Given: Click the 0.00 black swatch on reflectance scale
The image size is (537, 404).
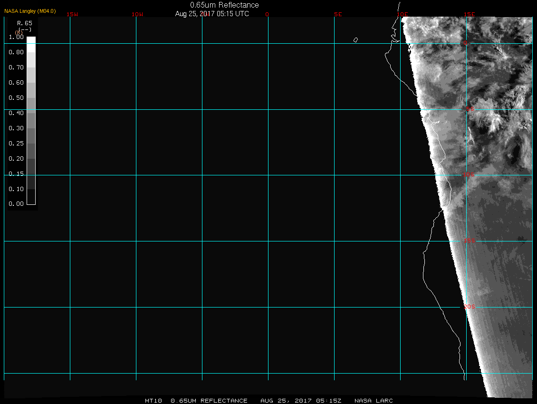Looking at the screenshot, I should pyautogui.click(x=31, y=200).
